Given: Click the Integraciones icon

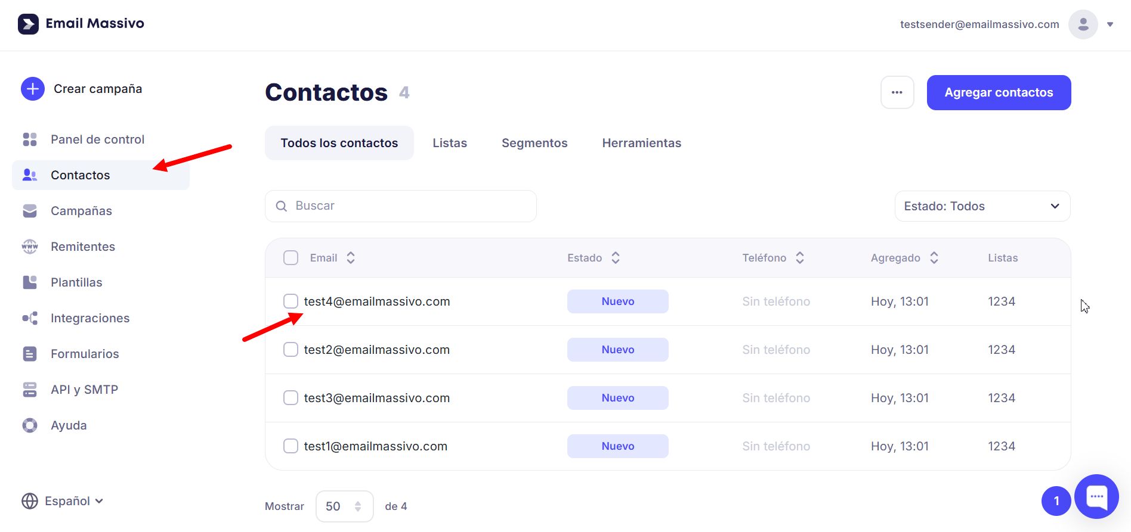Looking at the screenshot, I should [30, 318].
